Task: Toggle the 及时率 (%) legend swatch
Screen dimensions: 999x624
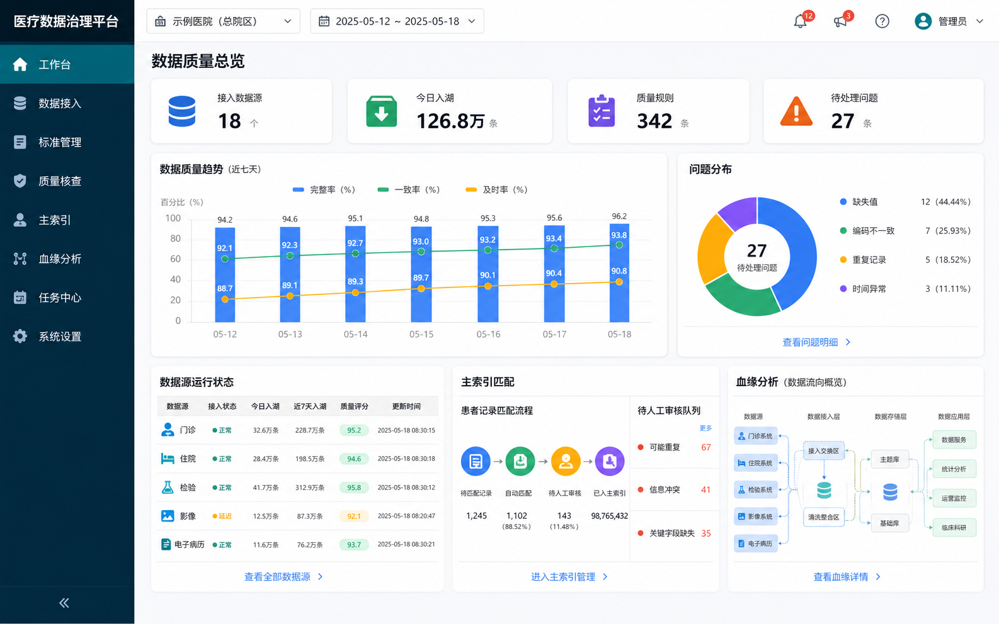Action: point(471,189)
